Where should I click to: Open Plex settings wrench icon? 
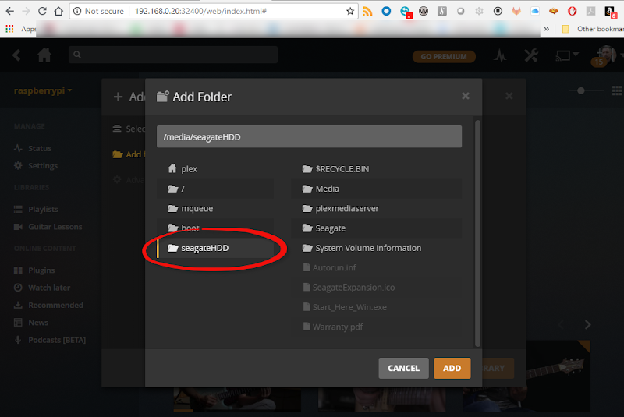point(531,55)
